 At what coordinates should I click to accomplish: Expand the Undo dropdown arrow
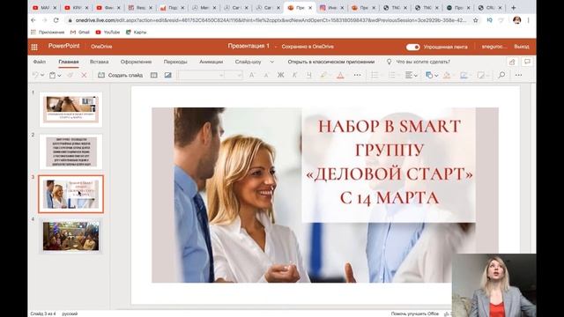pos(42,75)
